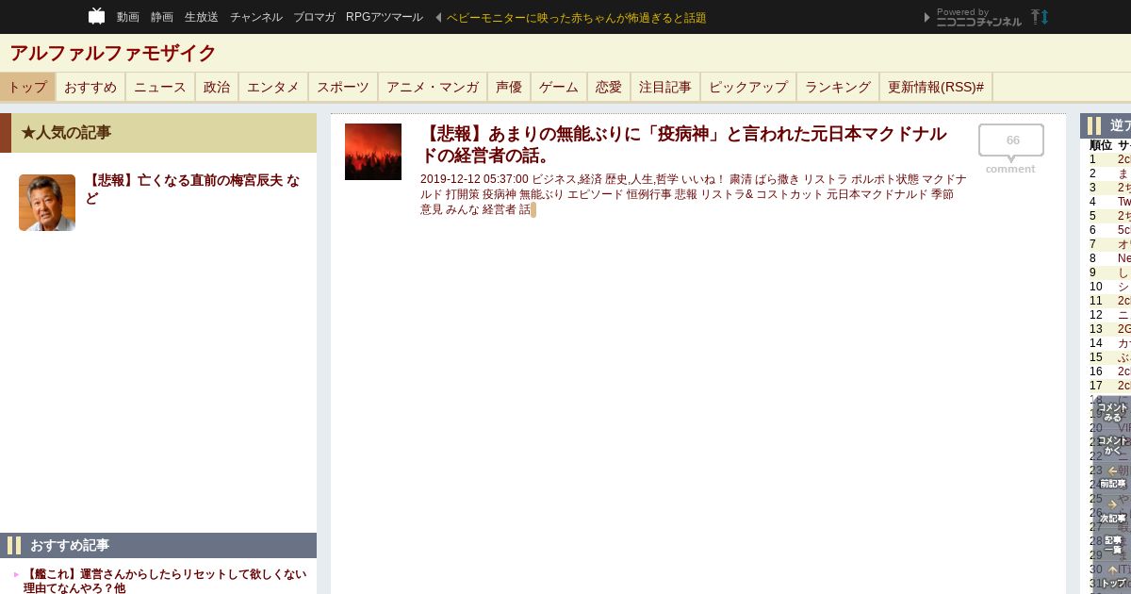Click the 歴史,人生,哲学 category tag
This screenshot has height=594, width=1131.
click(x=641, y=179)
